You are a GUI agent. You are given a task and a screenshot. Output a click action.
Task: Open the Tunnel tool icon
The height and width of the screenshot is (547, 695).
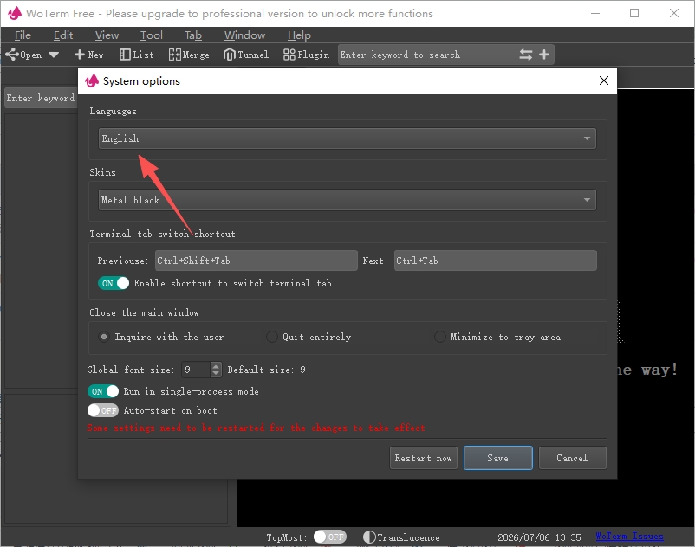tap(229, 55)
